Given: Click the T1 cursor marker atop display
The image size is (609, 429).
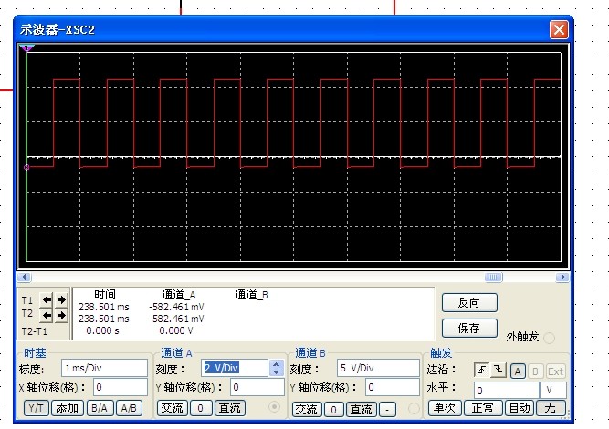Looking at the screenshot, I should coord(26,47).
